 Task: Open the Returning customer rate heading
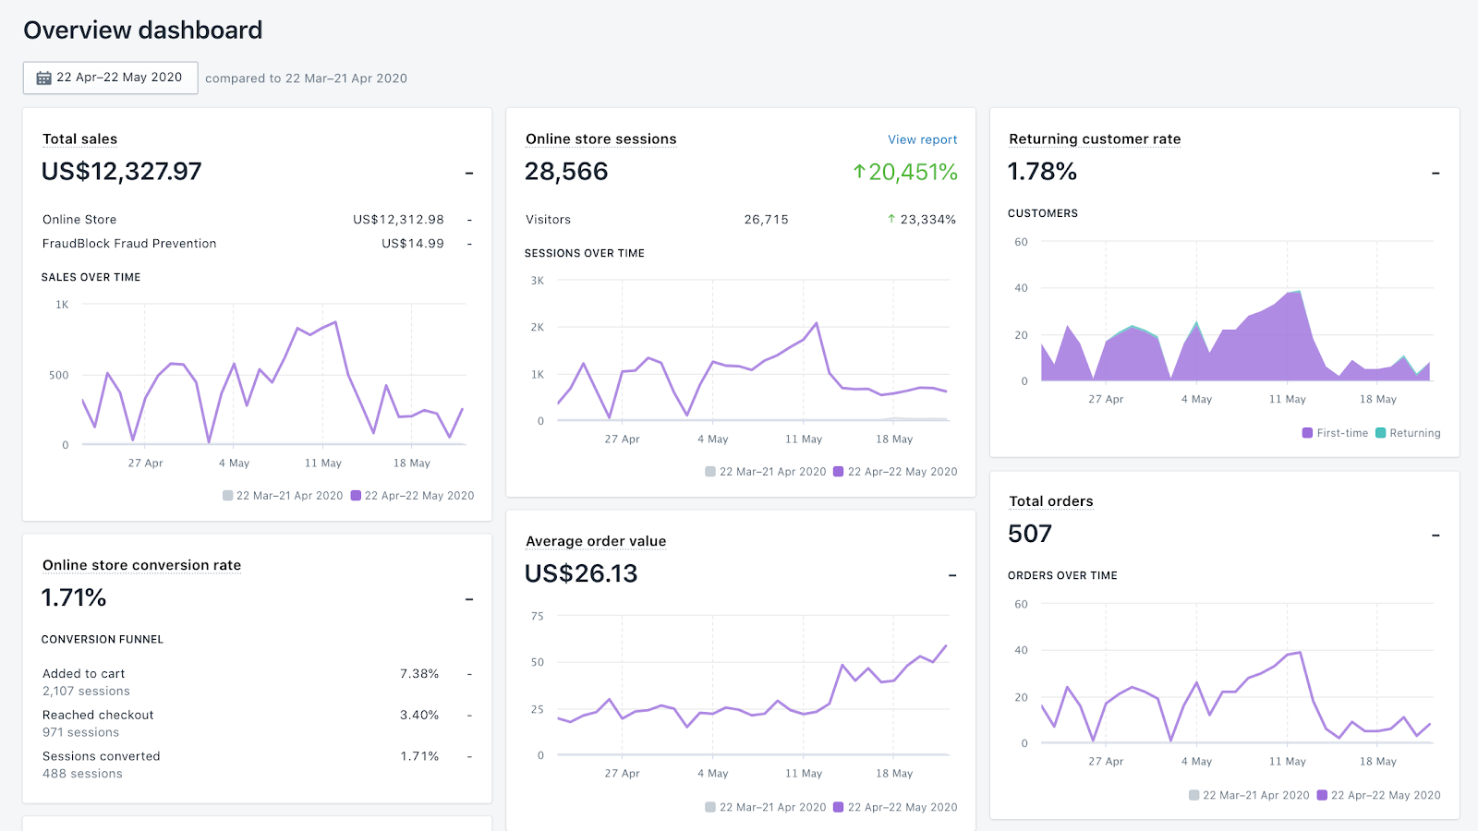(x=1095, y=139)
